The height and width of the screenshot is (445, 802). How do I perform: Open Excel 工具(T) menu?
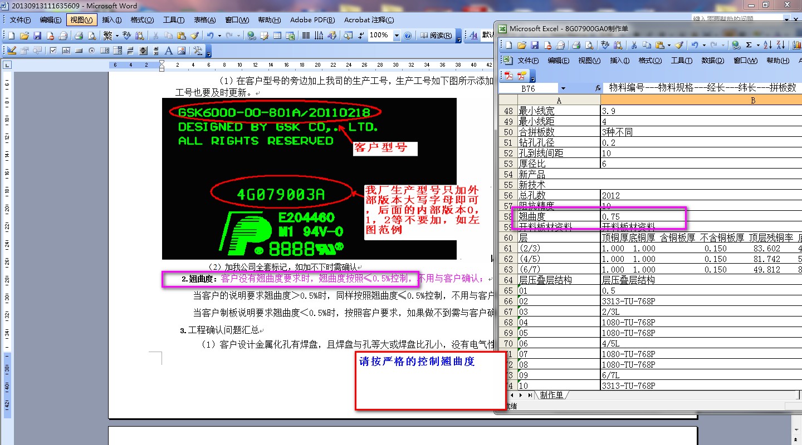682,61
